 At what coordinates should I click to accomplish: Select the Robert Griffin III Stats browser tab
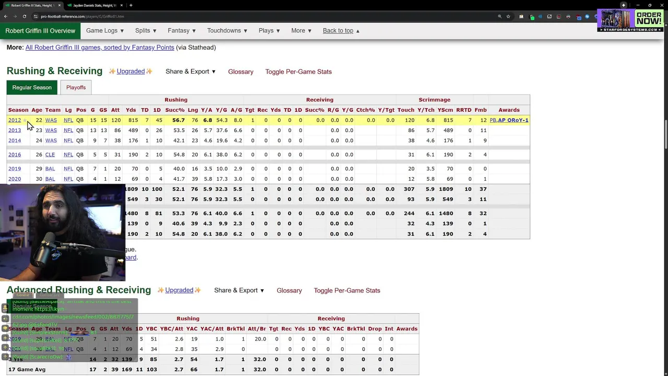click(31, 5)
